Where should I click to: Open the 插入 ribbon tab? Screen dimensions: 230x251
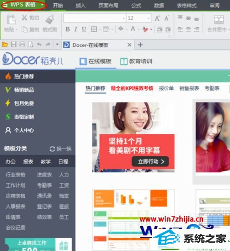pos(80,6)
